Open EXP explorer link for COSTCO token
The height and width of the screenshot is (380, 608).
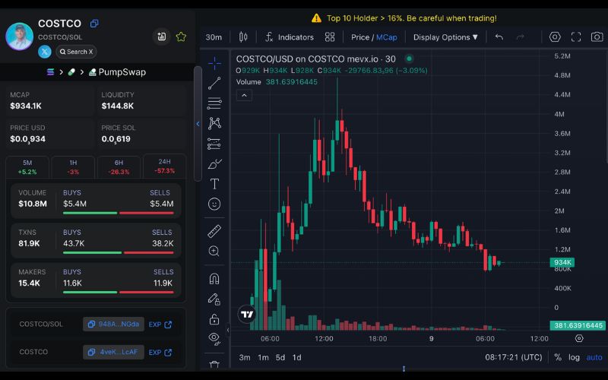click(x=160, y=353)
